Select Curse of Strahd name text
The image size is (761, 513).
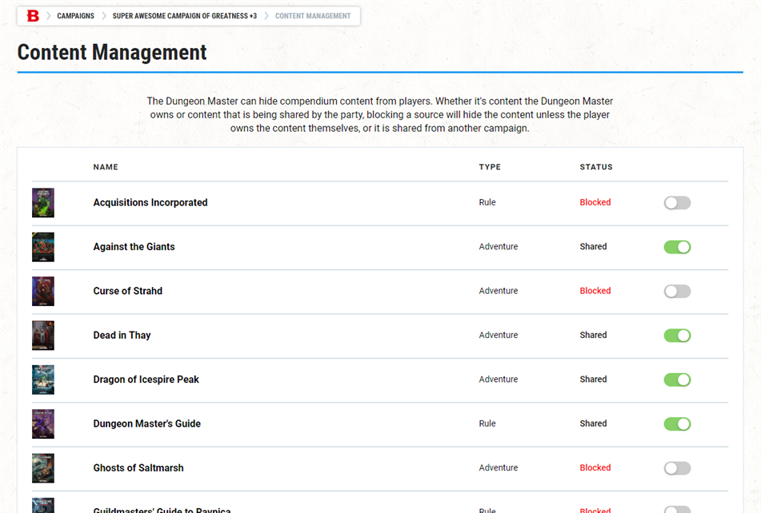coord(128,291)
